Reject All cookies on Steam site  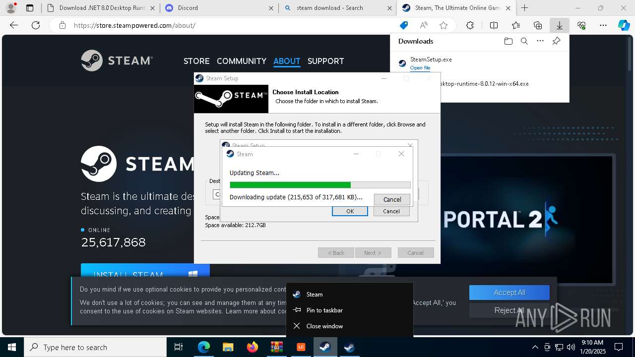[x=509, y=310]
